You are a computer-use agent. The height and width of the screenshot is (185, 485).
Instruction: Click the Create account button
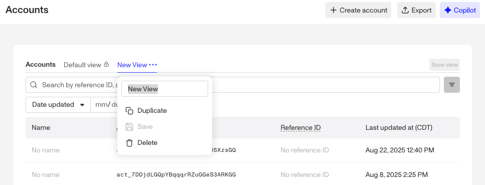358,10
